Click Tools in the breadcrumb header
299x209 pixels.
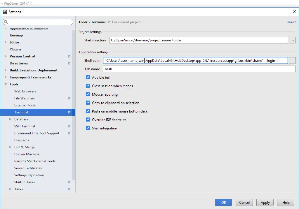(83, 22)
